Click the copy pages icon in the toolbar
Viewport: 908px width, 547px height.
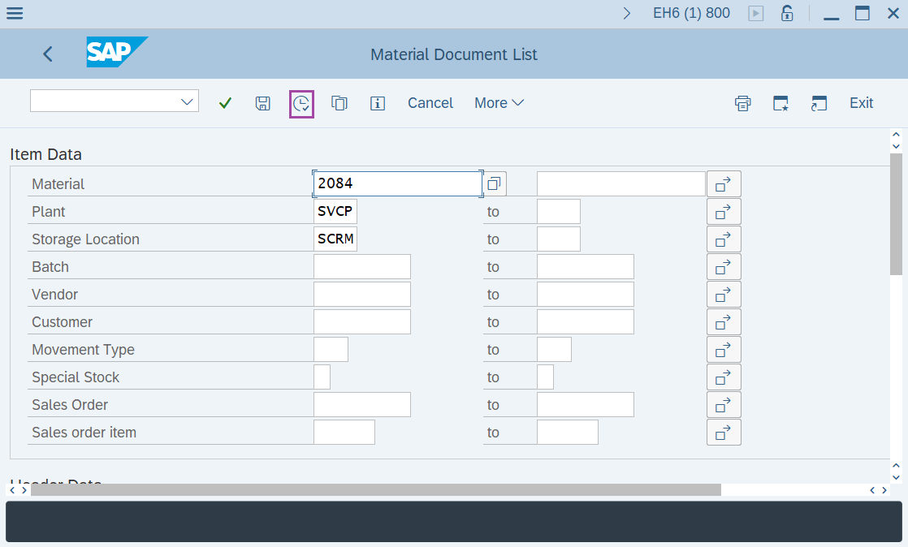point(339,103)
